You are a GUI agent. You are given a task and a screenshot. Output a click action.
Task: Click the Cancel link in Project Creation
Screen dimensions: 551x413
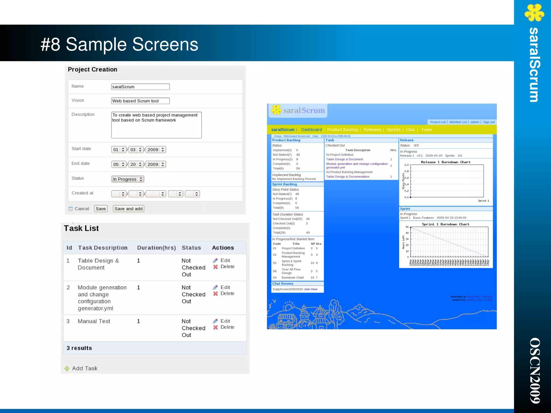(x=82, y=209)
